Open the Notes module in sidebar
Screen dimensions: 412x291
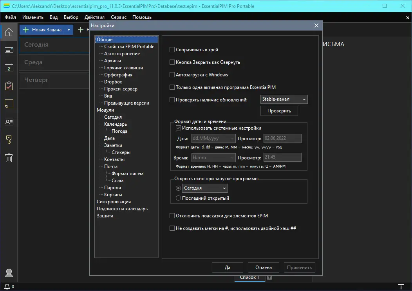click(x=9, y=104)
